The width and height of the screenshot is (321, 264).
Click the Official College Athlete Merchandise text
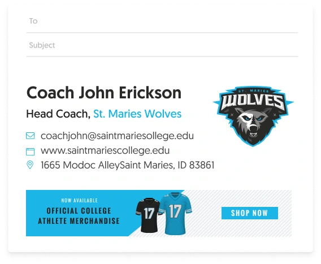[x=79, y=216]
